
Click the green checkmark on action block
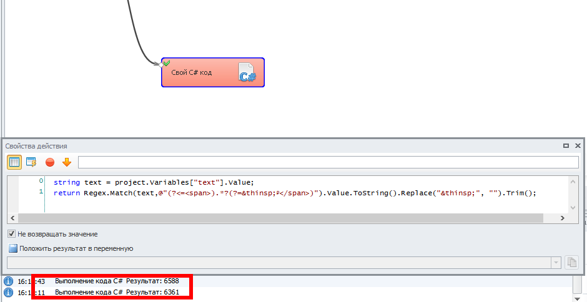click(x=167, y=63)
